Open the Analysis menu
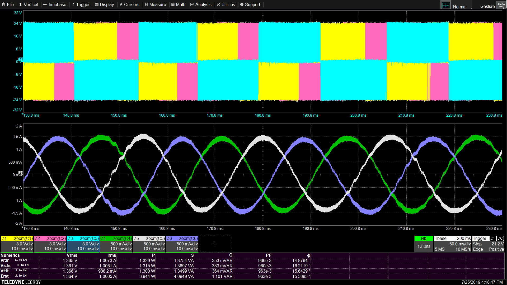The image size is (507, 285). [201, 4]
